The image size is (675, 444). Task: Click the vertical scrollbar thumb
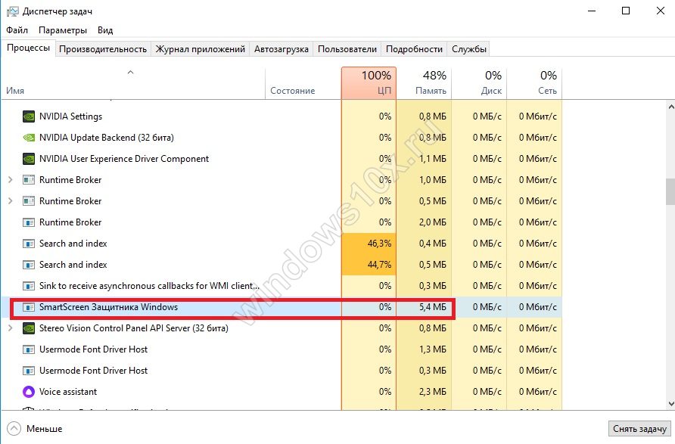pyautogui.click(x=670, y=191)
